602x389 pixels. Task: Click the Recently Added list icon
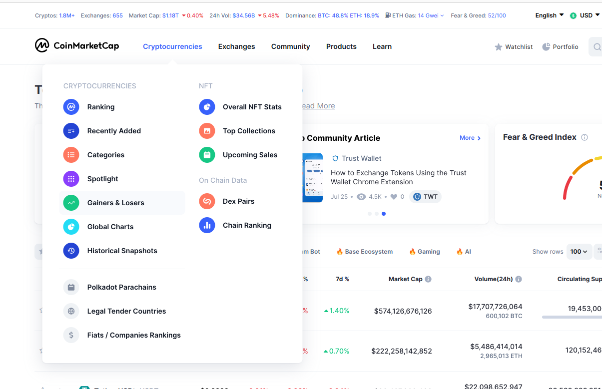tap(71, 131)
